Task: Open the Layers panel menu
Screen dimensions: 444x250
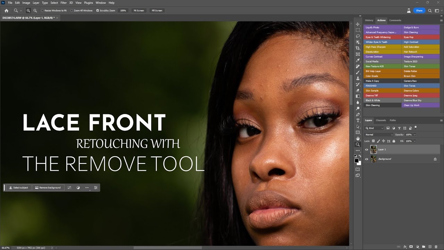Action: pos(441,120)
